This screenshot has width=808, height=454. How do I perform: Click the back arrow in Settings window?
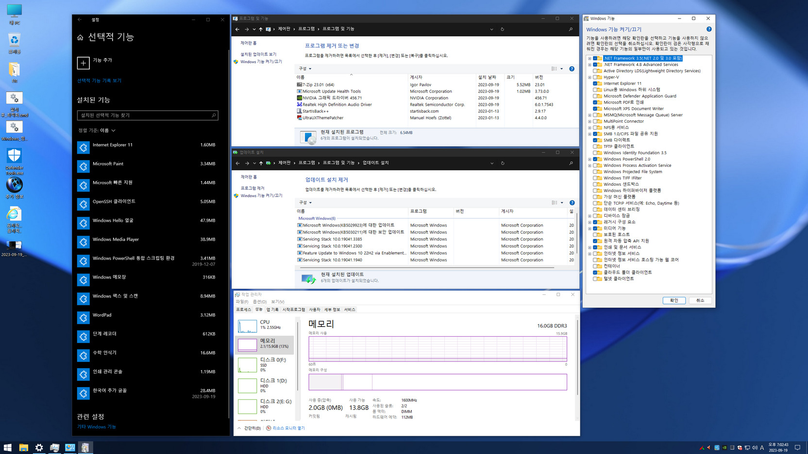tap(80, 20)
